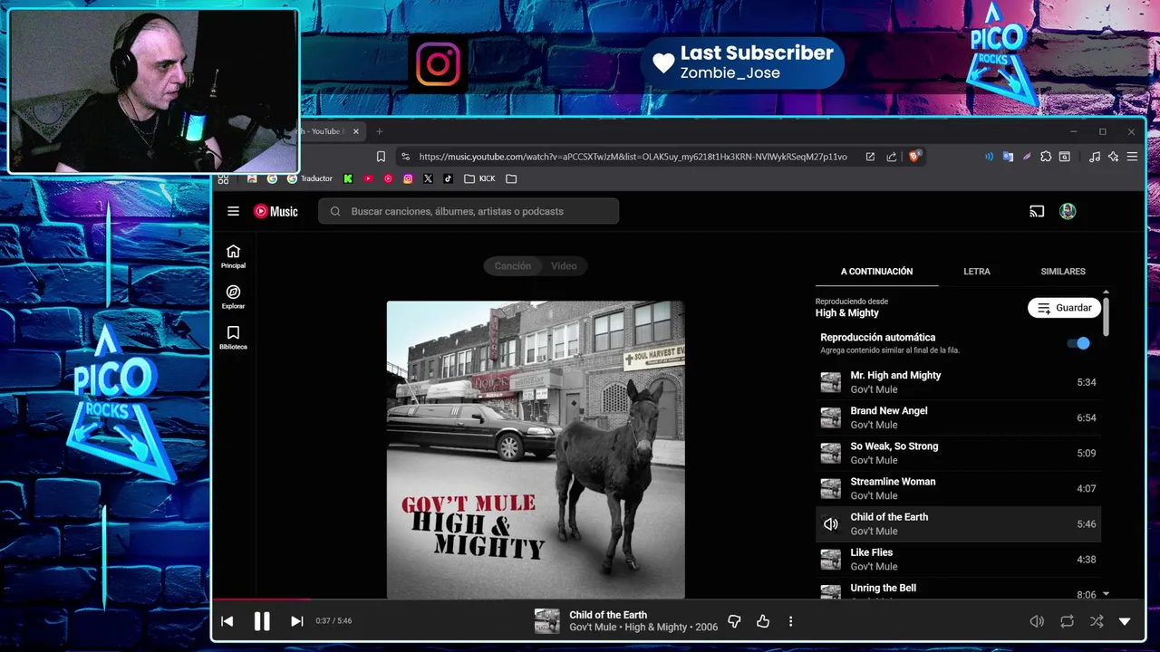The width and height of the screenshot is (1160, 652).
Task: Click the Brave shields icon in address bar
Action: click(914, 157)
